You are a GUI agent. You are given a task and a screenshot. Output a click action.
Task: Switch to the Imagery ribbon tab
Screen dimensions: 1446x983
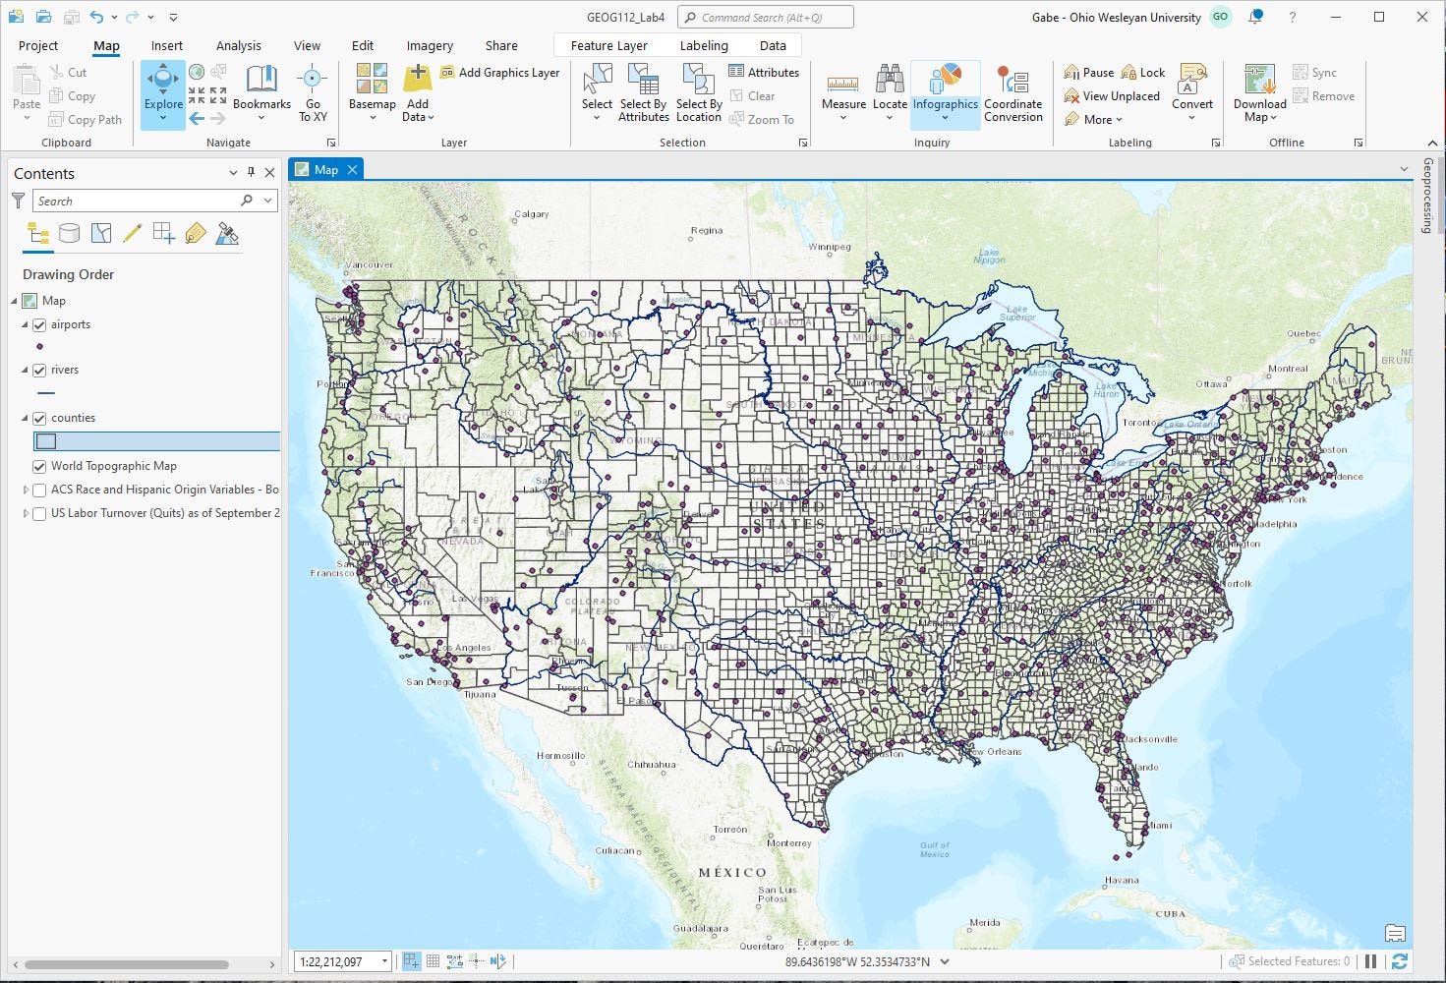point(429,45)
